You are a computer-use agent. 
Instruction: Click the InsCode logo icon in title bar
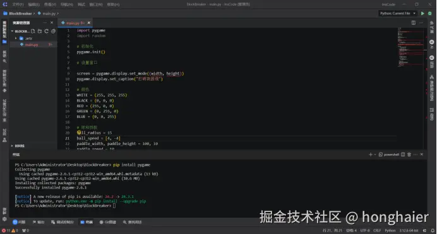pyautogui.click(x=5, y=4)
